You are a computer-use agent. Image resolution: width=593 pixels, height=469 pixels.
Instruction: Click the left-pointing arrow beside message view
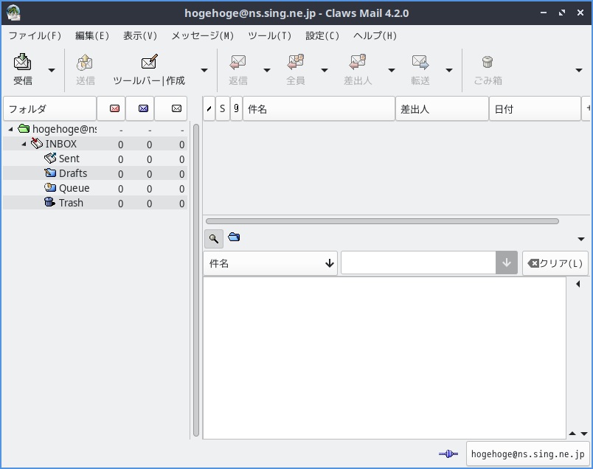(578, 284)
